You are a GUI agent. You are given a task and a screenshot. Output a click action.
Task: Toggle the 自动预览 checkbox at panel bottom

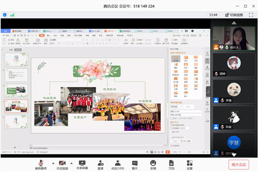pyautogui.click(x=172, y=146)
